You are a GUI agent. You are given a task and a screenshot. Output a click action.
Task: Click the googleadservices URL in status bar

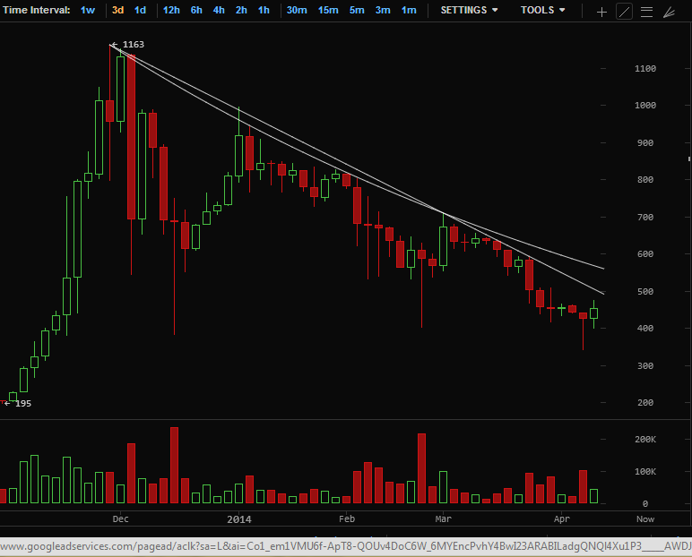(344, 547)
